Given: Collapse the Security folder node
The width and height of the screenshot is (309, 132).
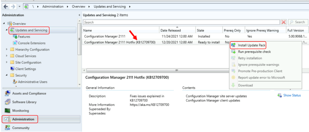Looking at the screenshot, I should coord(7,75).
